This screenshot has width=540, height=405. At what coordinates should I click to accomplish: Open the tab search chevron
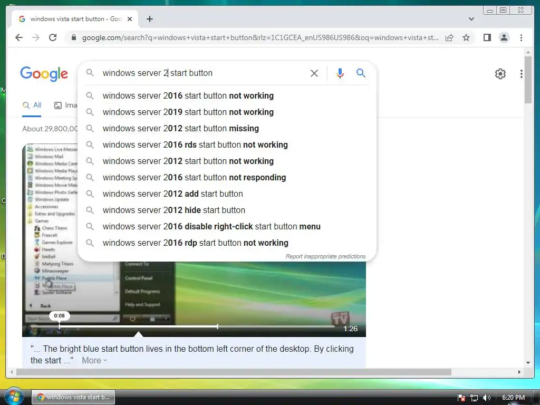pos(471,19)
